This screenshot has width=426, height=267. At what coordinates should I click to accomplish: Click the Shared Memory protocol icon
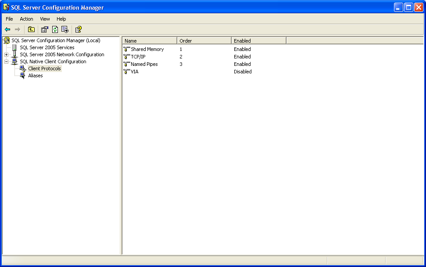[x=127, y=49]
